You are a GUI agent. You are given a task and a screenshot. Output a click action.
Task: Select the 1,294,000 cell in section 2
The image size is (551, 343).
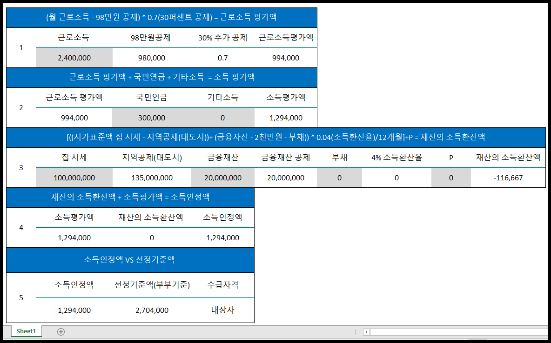pos(286,118)
